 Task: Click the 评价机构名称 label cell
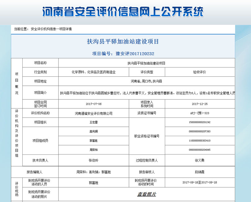click(40, 113)
